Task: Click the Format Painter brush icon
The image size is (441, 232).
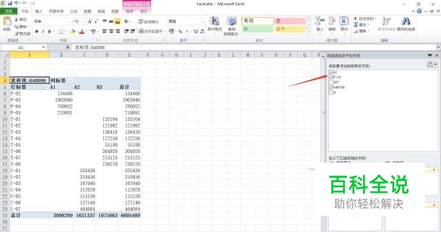Action: point(17,34)
